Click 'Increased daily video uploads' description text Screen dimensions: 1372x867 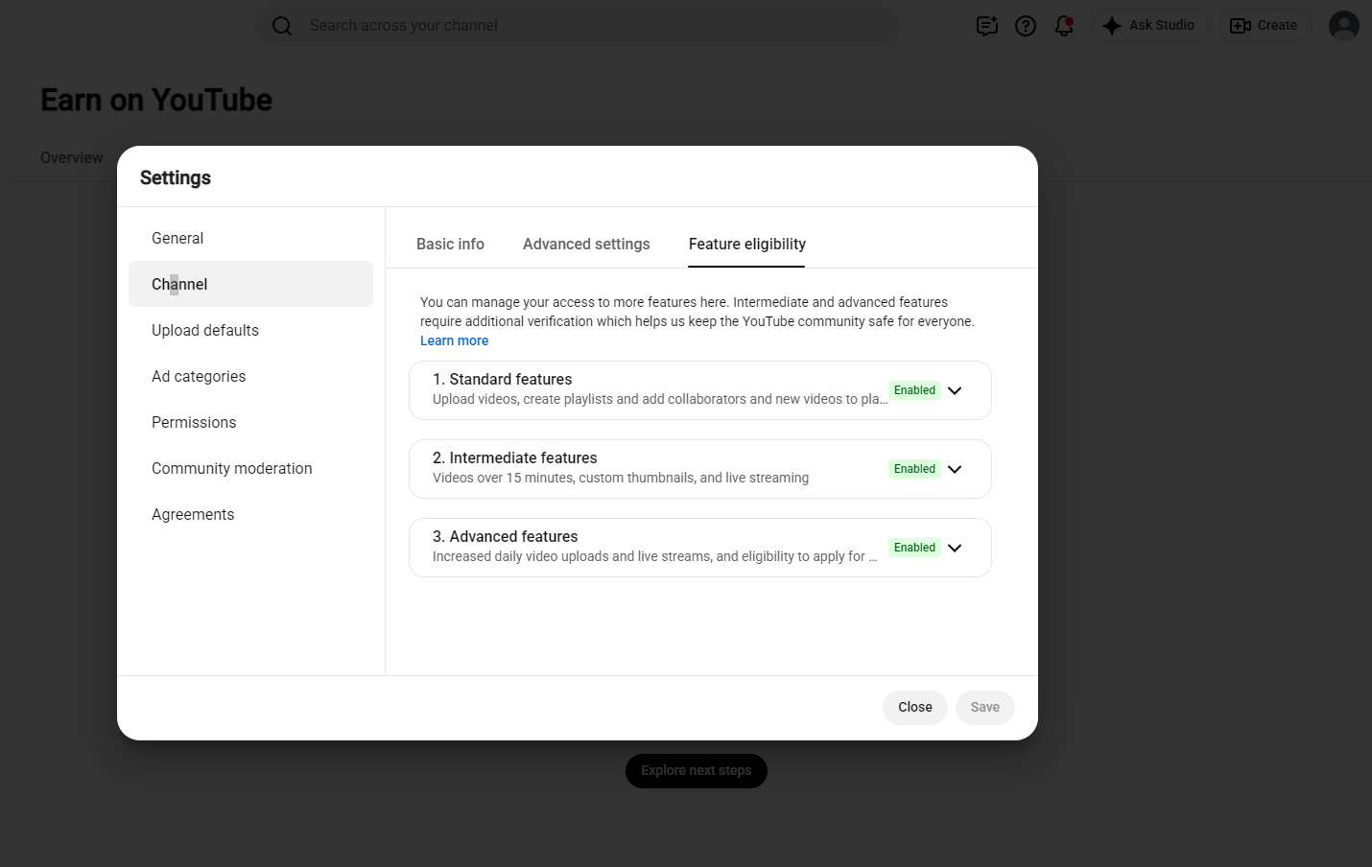pos(654,556)
